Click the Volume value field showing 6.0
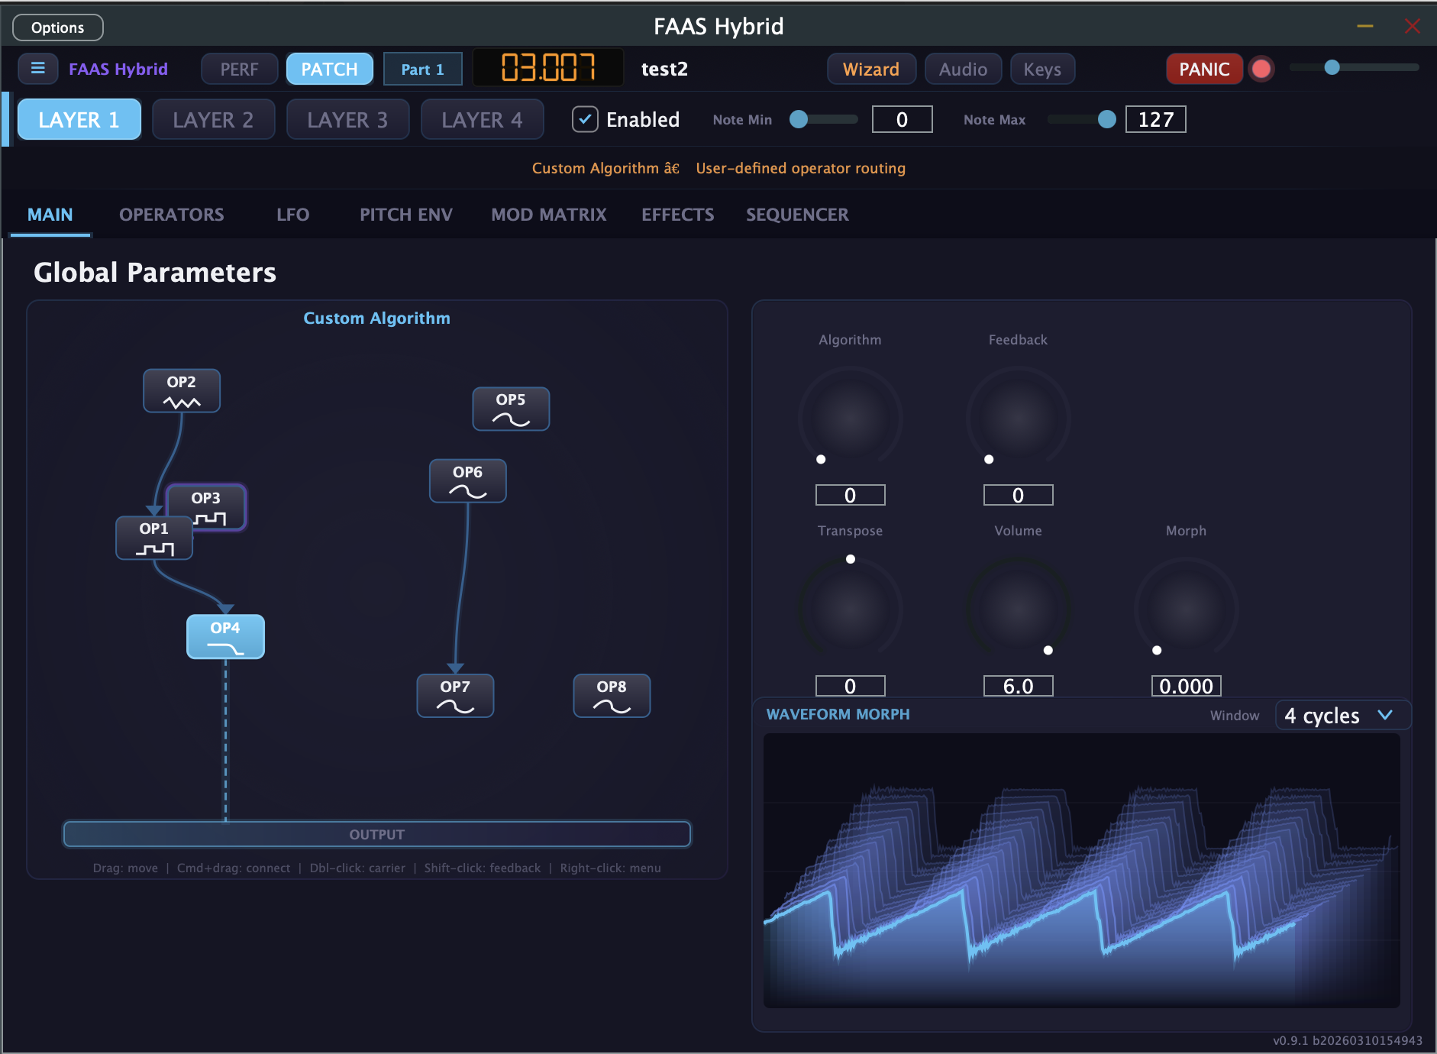 [1017, 685]
